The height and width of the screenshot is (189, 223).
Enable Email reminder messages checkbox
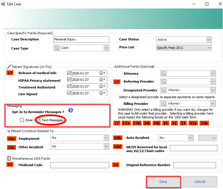[x=22, y=120]
